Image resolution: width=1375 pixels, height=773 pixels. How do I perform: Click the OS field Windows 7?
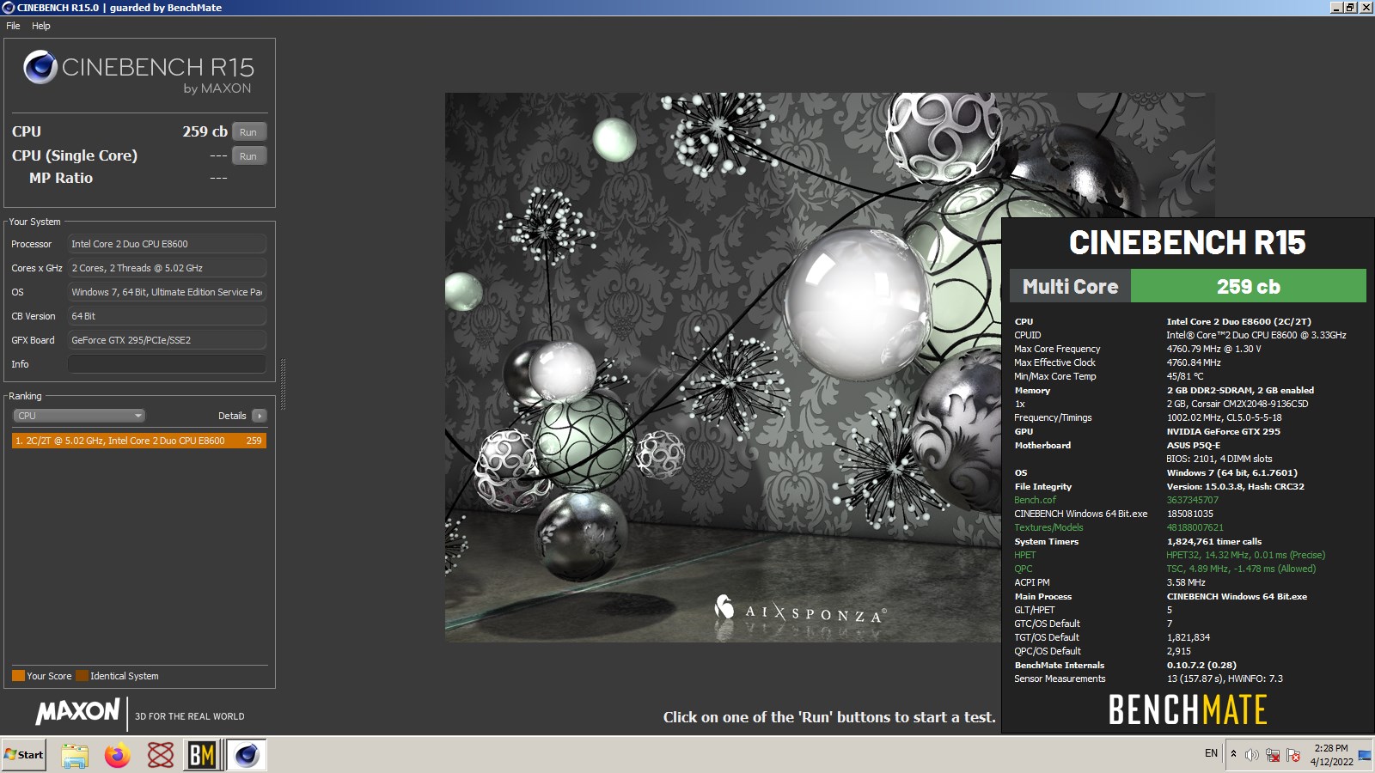(x=167, y=292)
